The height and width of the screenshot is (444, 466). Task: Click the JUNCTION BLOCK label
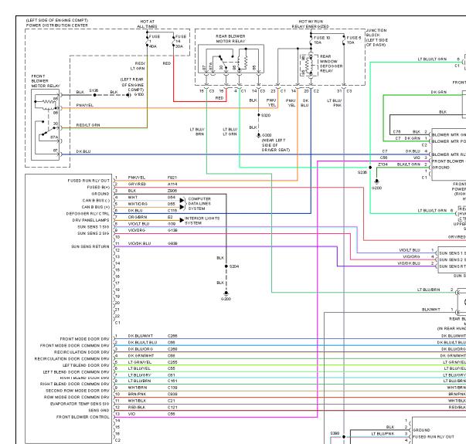(x=376, y=37)
